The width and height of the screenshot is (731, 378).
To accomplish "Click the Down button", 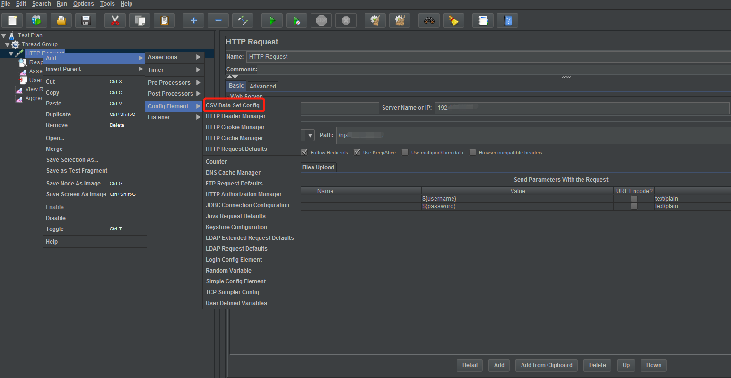I will (653, 365).
